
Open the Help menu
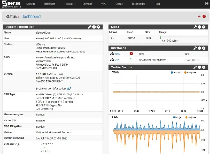(158, 4)
